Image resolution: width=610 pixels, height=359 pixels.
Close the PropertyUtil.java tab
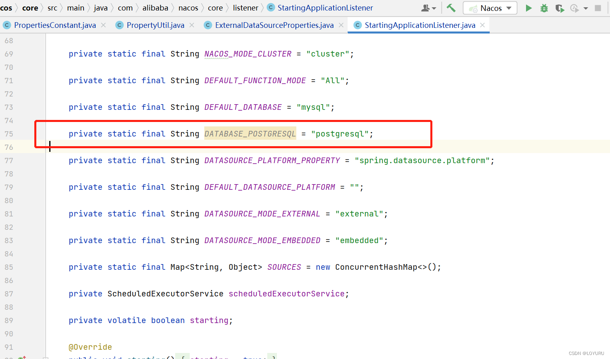point(192,25)
